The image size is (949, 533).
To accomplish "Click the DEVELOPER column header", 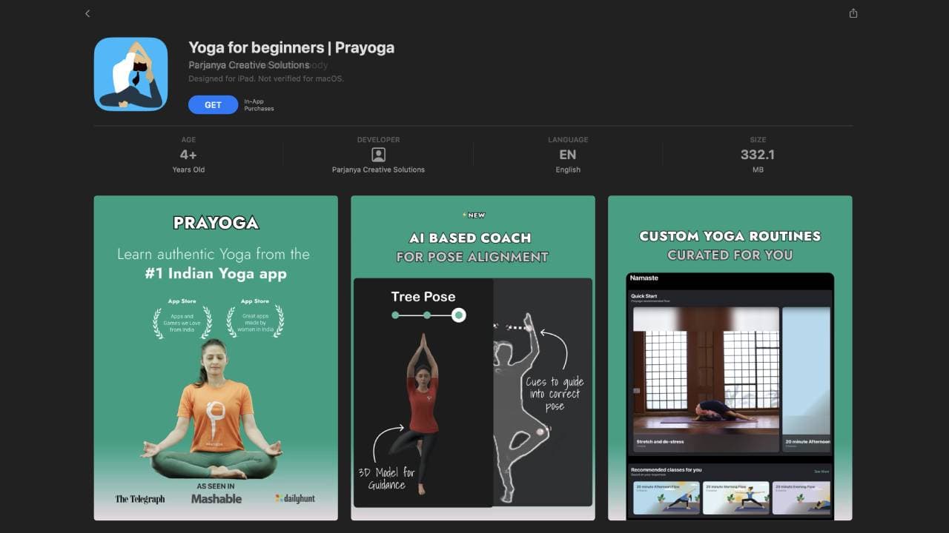I will tap(378, 140).
